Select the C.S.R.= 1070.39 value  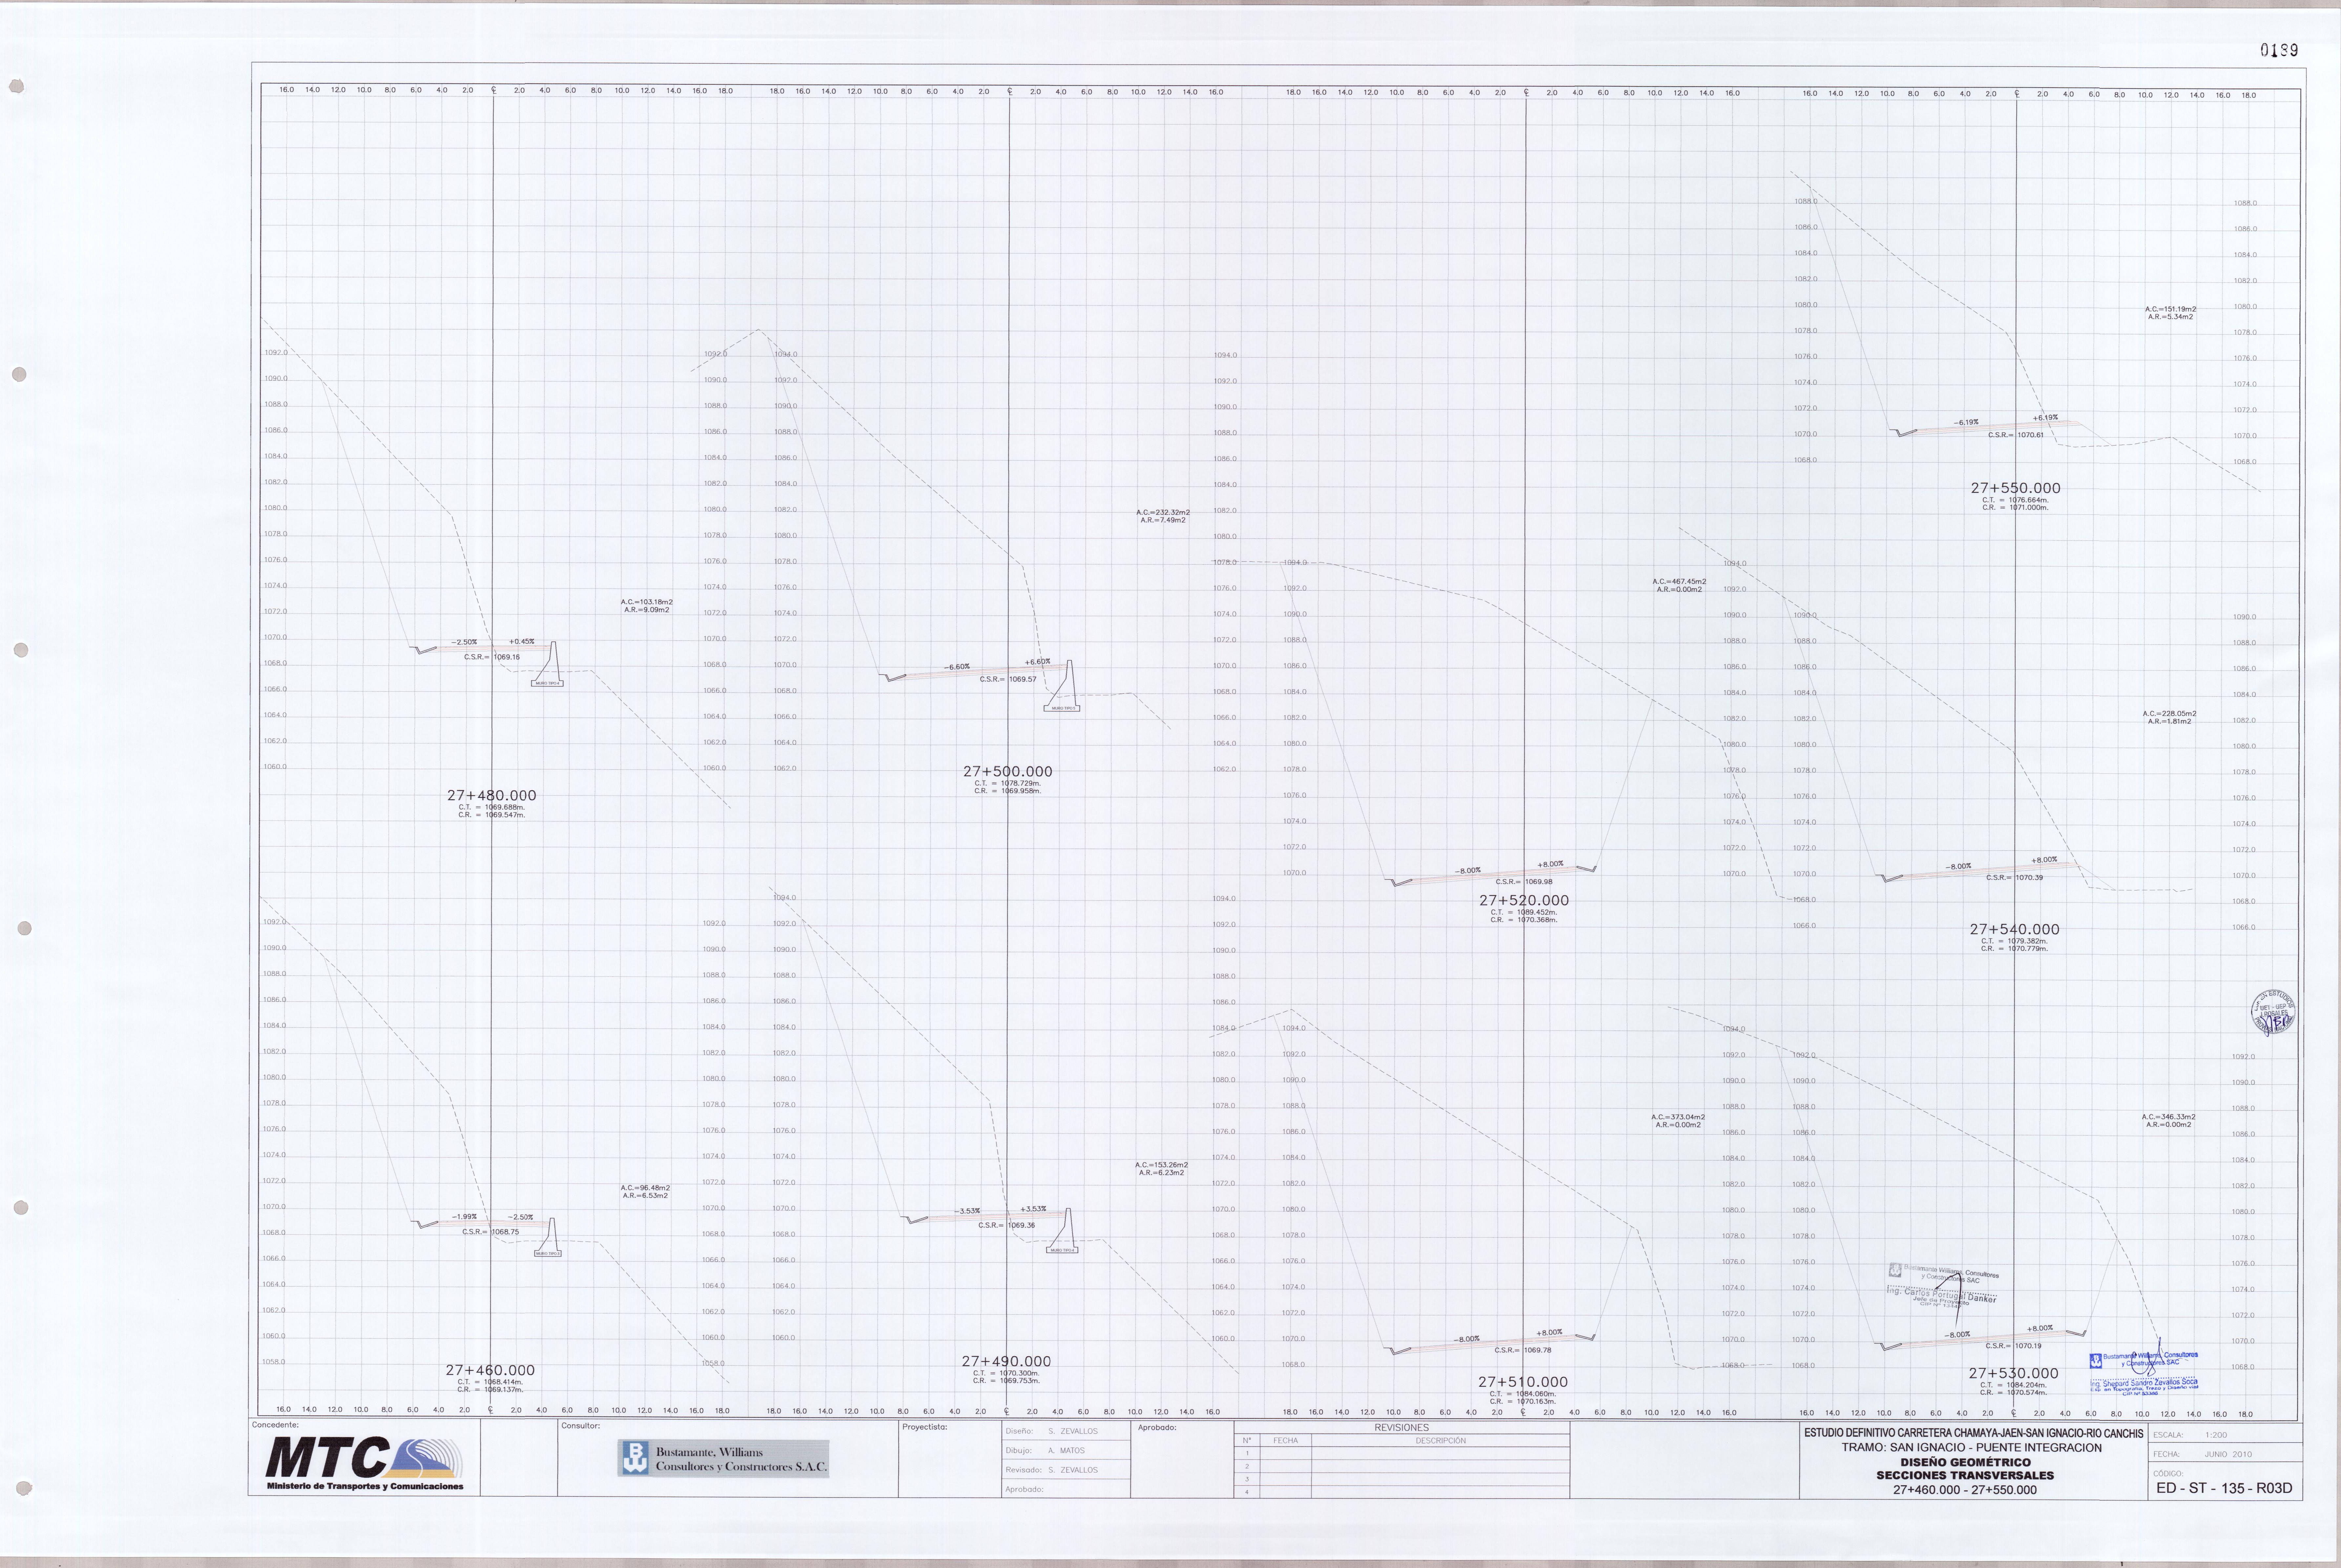2014,877
